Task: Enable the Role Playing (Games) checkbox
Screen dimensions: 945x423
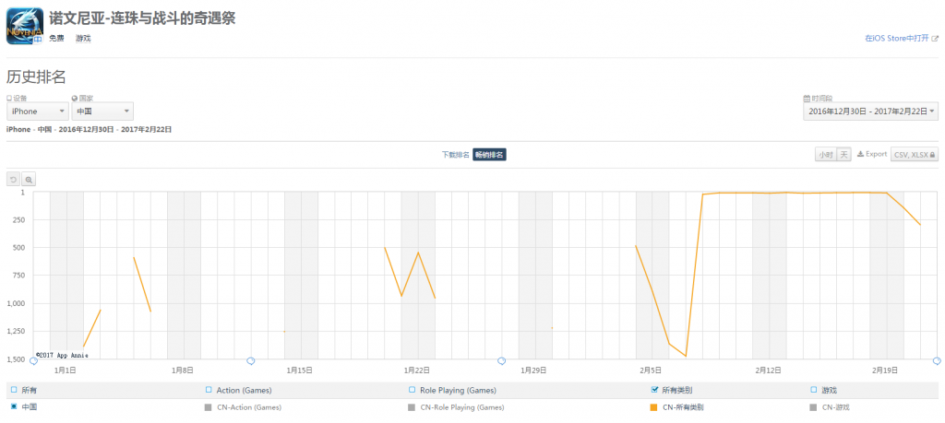Action: point(413,390)
